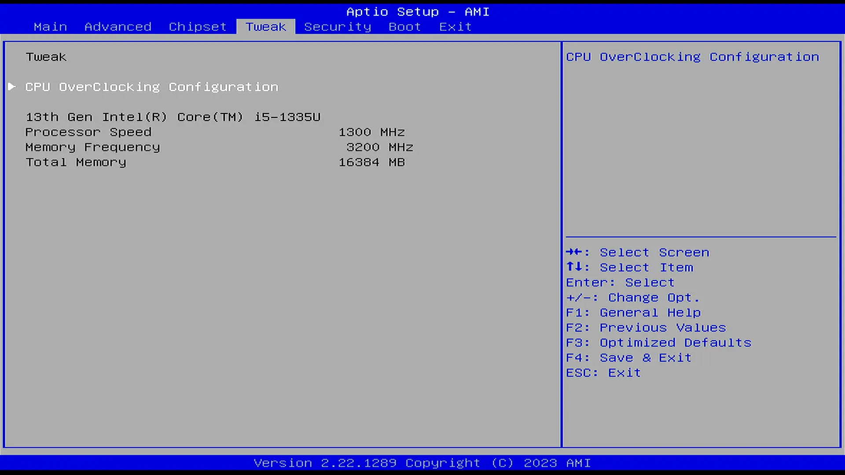The image size is (845, 475).
Task: Open the CPU OverClocking Configuration submenu
Action: 151,87
